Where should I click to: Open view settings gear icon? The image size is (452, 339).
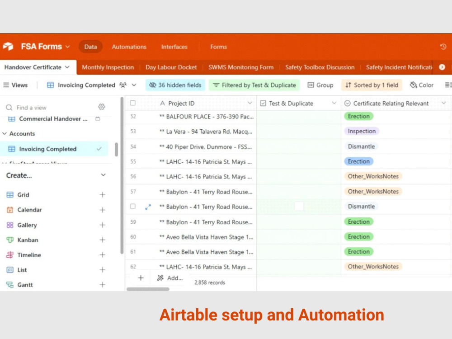pyautogui.click(x=101, y=107)
